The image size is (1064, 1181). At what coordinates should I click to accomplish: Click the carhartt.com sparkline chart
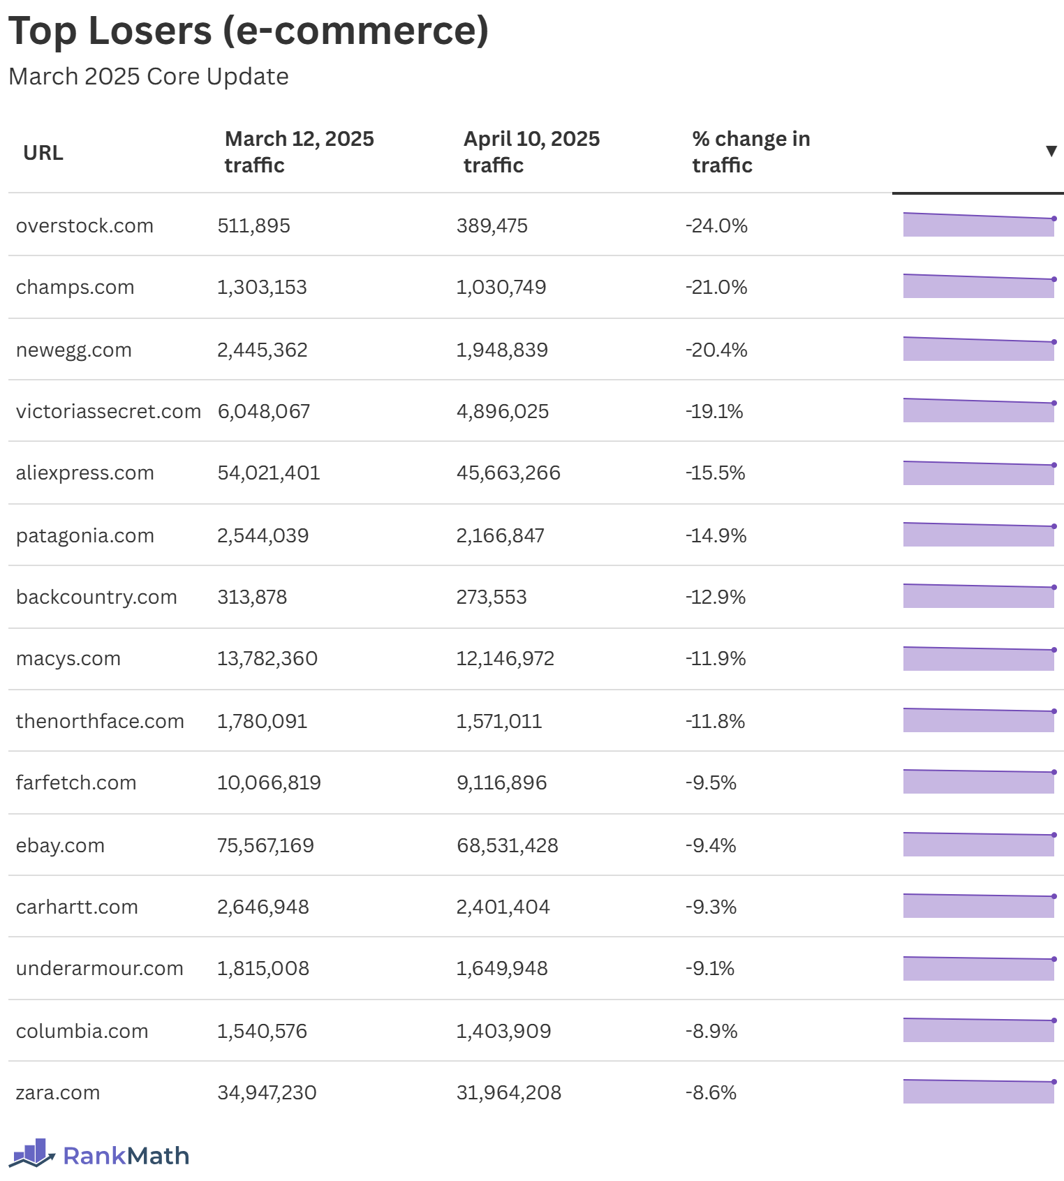(x=979, y=905)
